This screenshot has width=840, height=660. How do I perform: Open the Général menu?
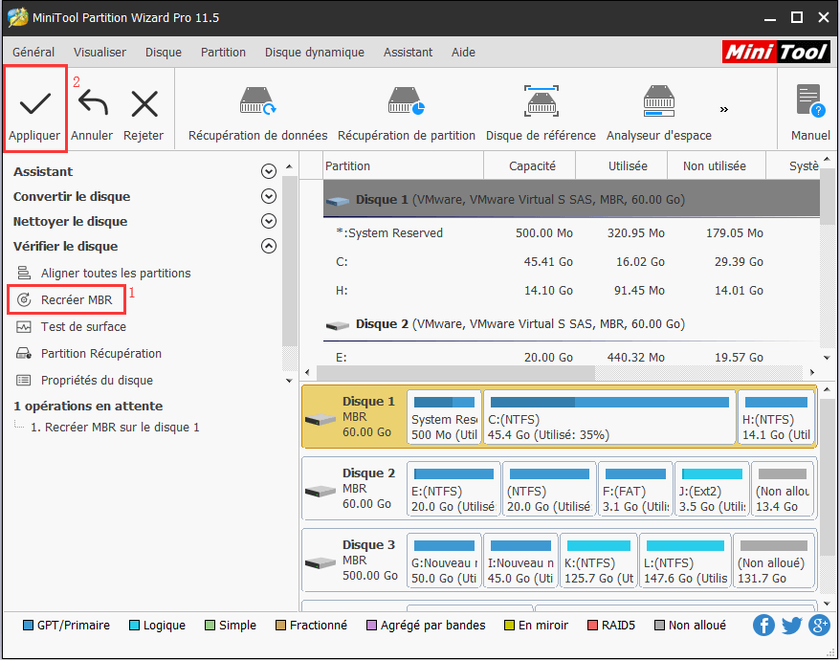(x=33, y=52)
